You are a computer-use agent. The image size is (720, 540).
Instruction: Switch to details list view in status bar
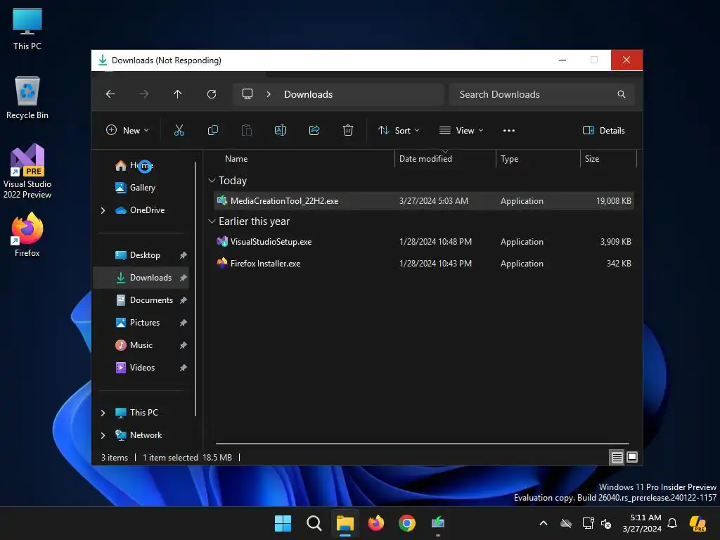617,457
